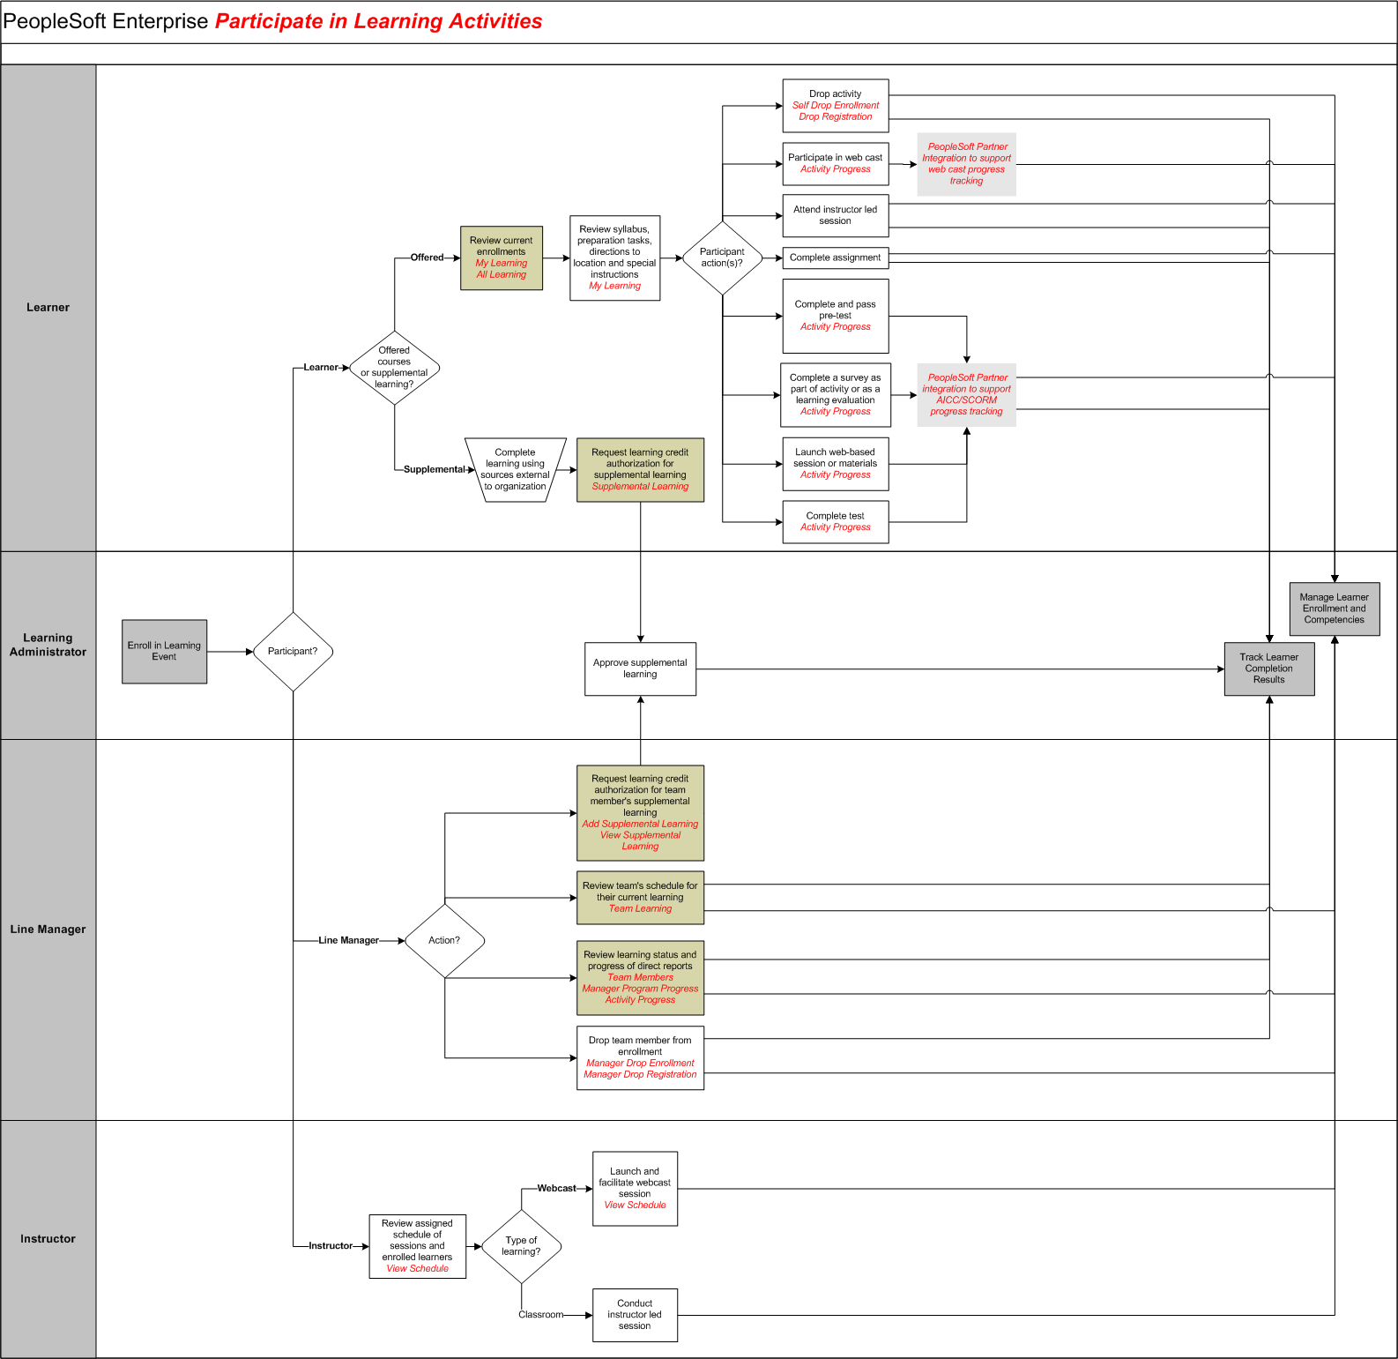Select the "Conduct instructor led session" box

tap(636, 1316)
